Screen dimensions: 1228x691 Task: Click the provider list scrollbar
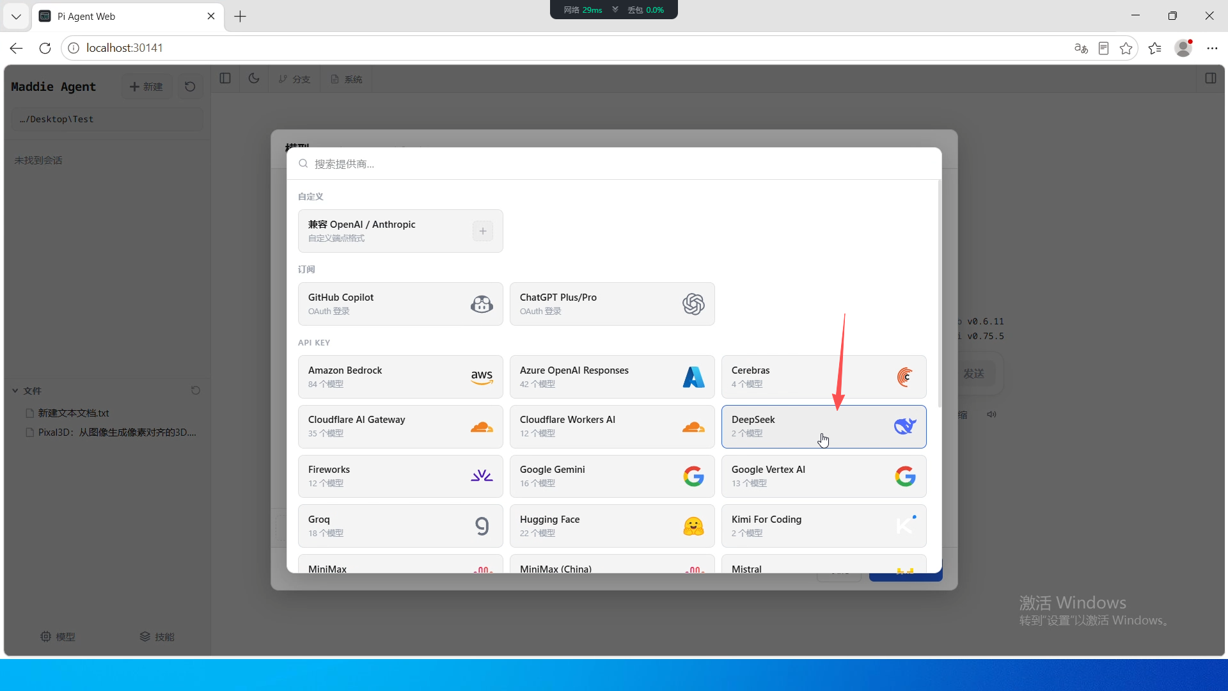[x=939, y=294]
